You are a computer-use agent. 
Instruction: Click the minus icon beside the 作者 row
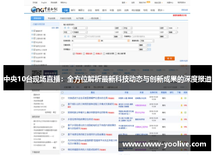click(68, 36)
